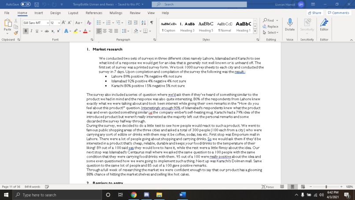Click the Paste clipboard icon
Image resolution: width=355 pixels, height=200 pixels.
click(7, 23)
